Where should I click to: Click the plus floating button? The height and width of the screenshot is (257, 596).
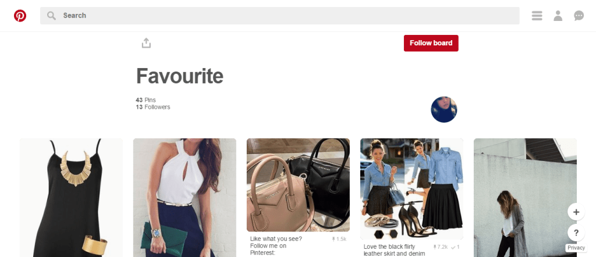click(x=576, y=212)
